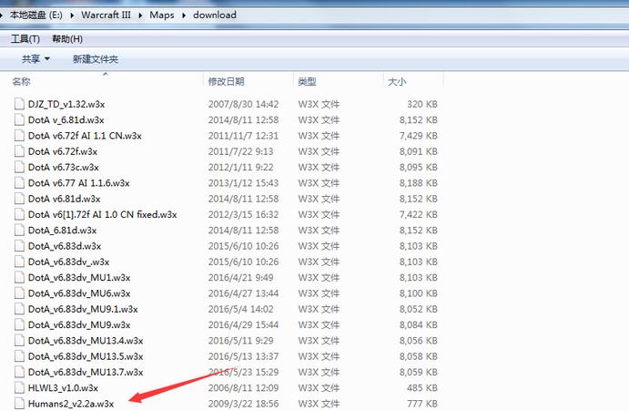This screenshot has height=411, width=629.
Task: Select file name DotA v6.77 AI 1.1.6.w3x
Action: coord(78,183)
